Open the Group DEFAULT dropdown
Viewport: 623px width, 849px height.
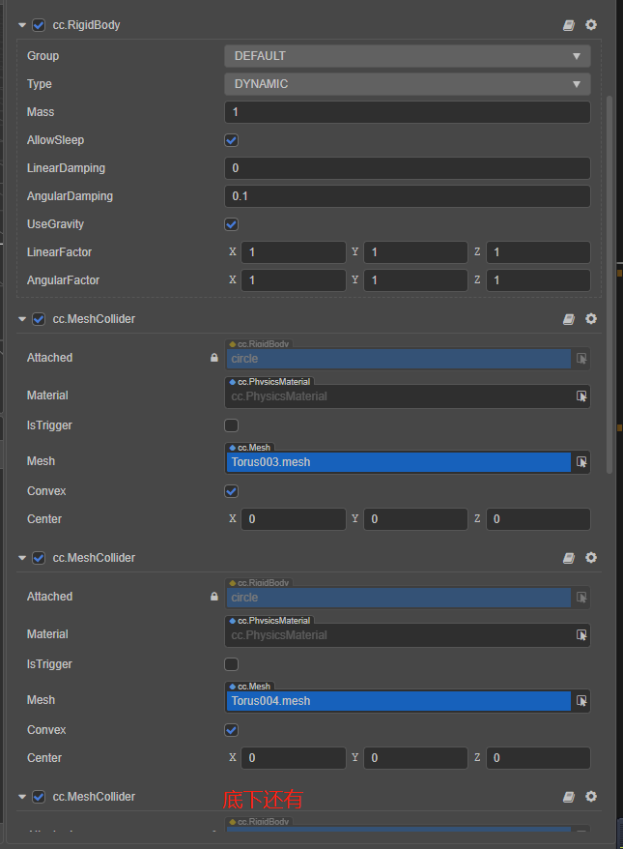pos(407,56)
